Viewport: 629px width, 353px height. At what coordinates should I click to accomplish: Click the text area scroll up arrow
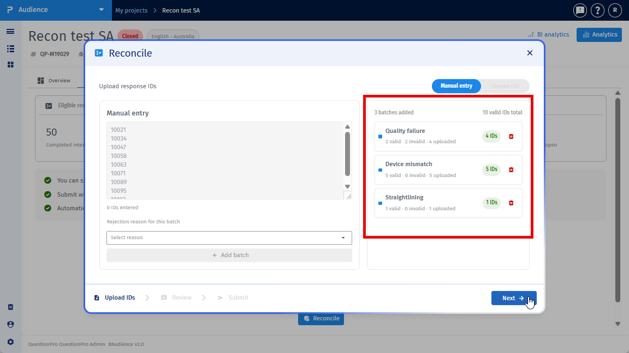(347, 127)
